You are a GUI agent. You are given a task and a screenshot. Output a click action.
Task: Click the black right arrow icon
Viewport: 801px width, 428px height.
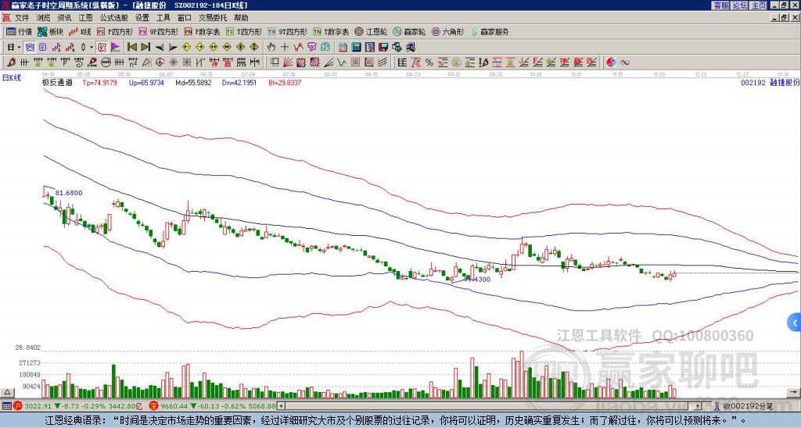click(173, 48)
